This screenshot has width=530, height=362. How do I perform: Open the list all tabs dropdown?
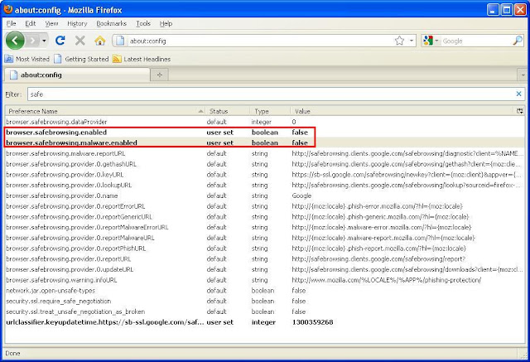523,75
